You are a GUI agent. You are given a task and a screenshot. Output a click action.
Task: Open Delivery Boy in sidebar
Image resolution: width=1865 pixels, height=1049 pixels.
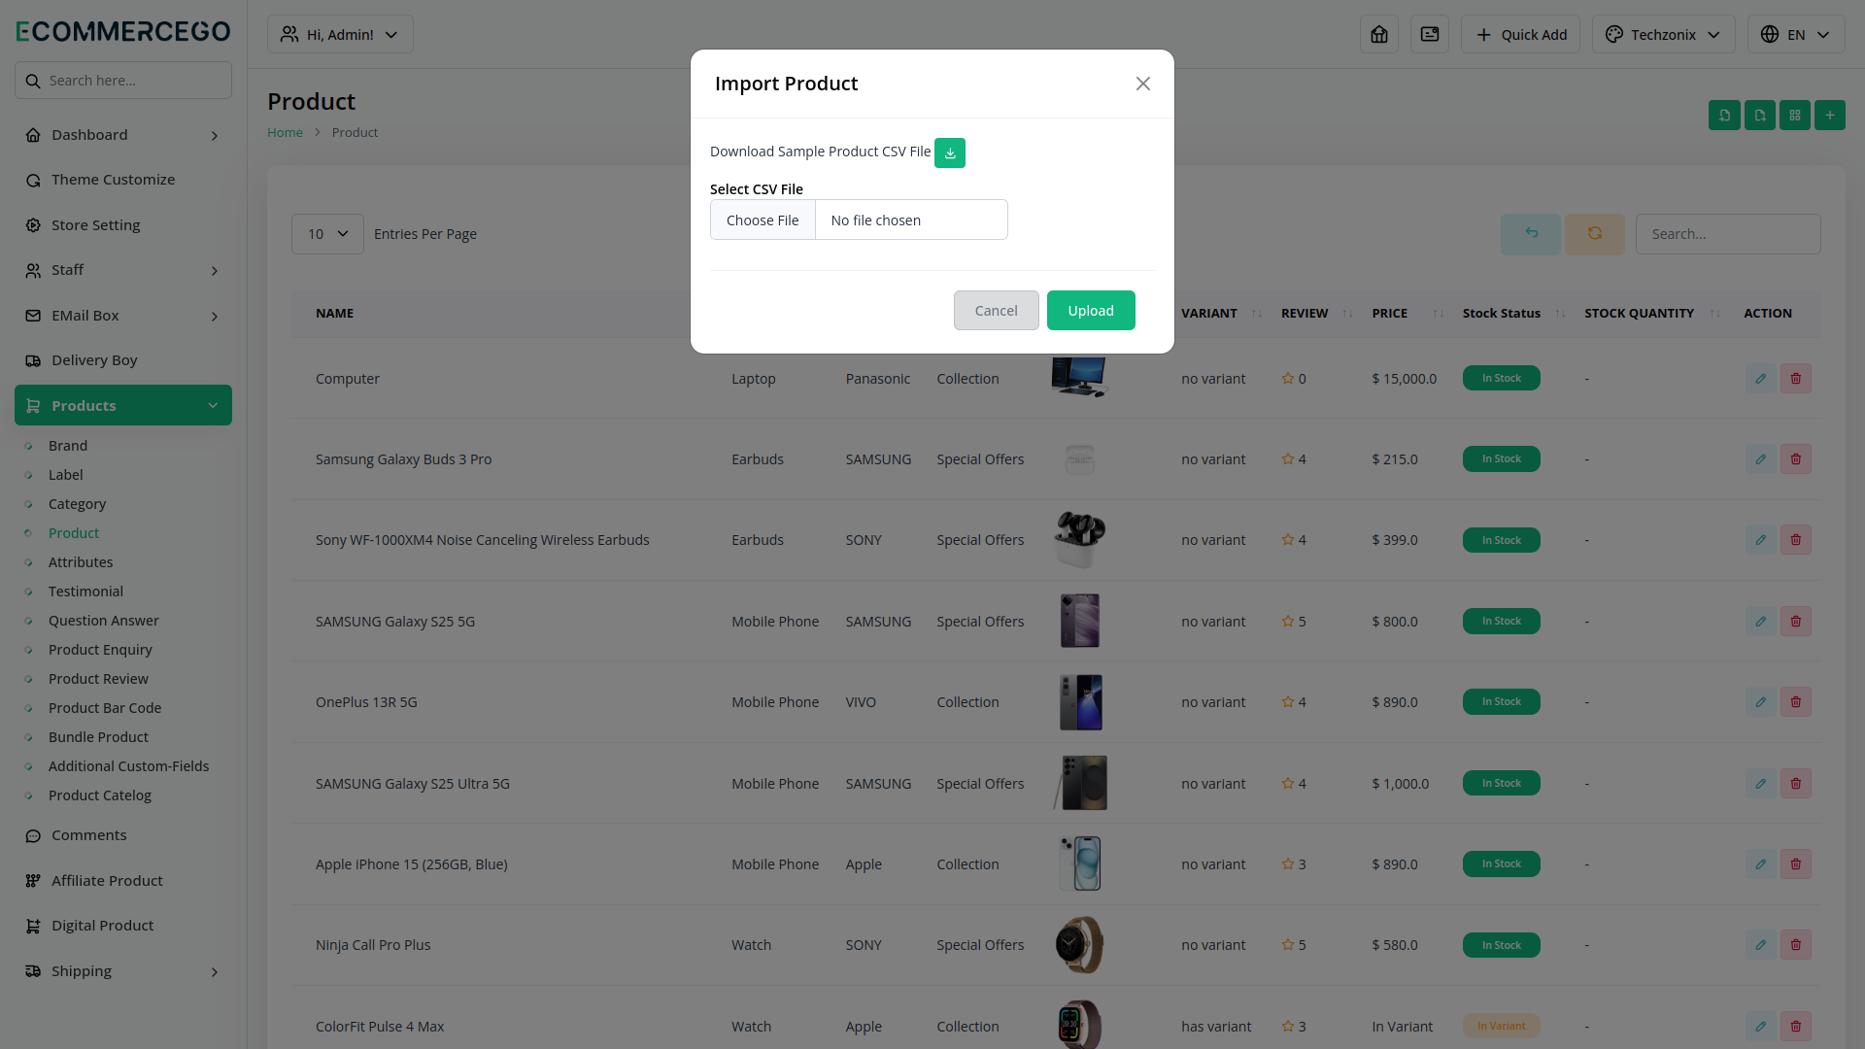tap(123, 360)
